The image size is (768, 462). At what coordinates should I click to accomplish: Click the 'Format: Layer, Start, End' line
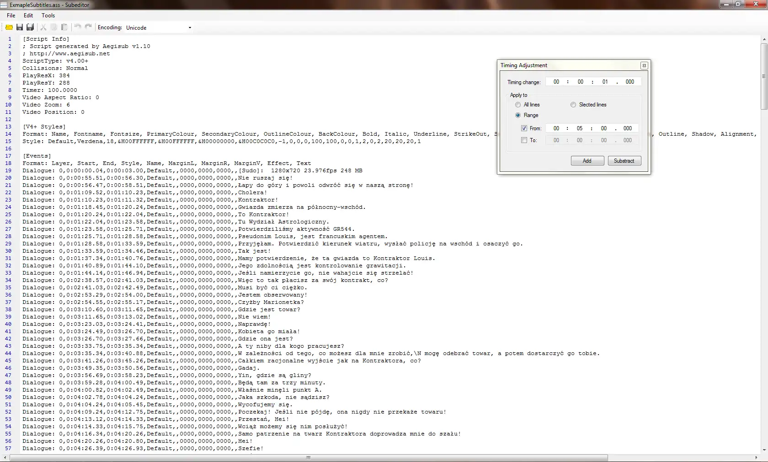coord(167,164)
